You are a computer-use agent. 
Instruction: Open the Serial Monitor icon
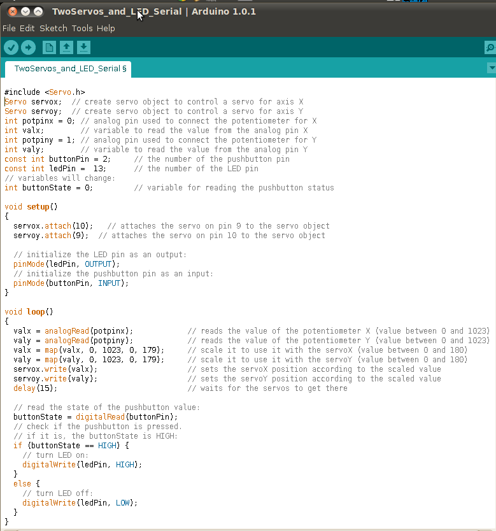(x=490, y=47)
